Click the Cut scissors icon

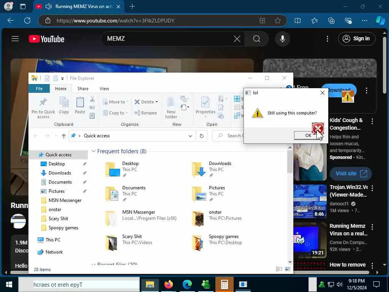click(92, 99)
